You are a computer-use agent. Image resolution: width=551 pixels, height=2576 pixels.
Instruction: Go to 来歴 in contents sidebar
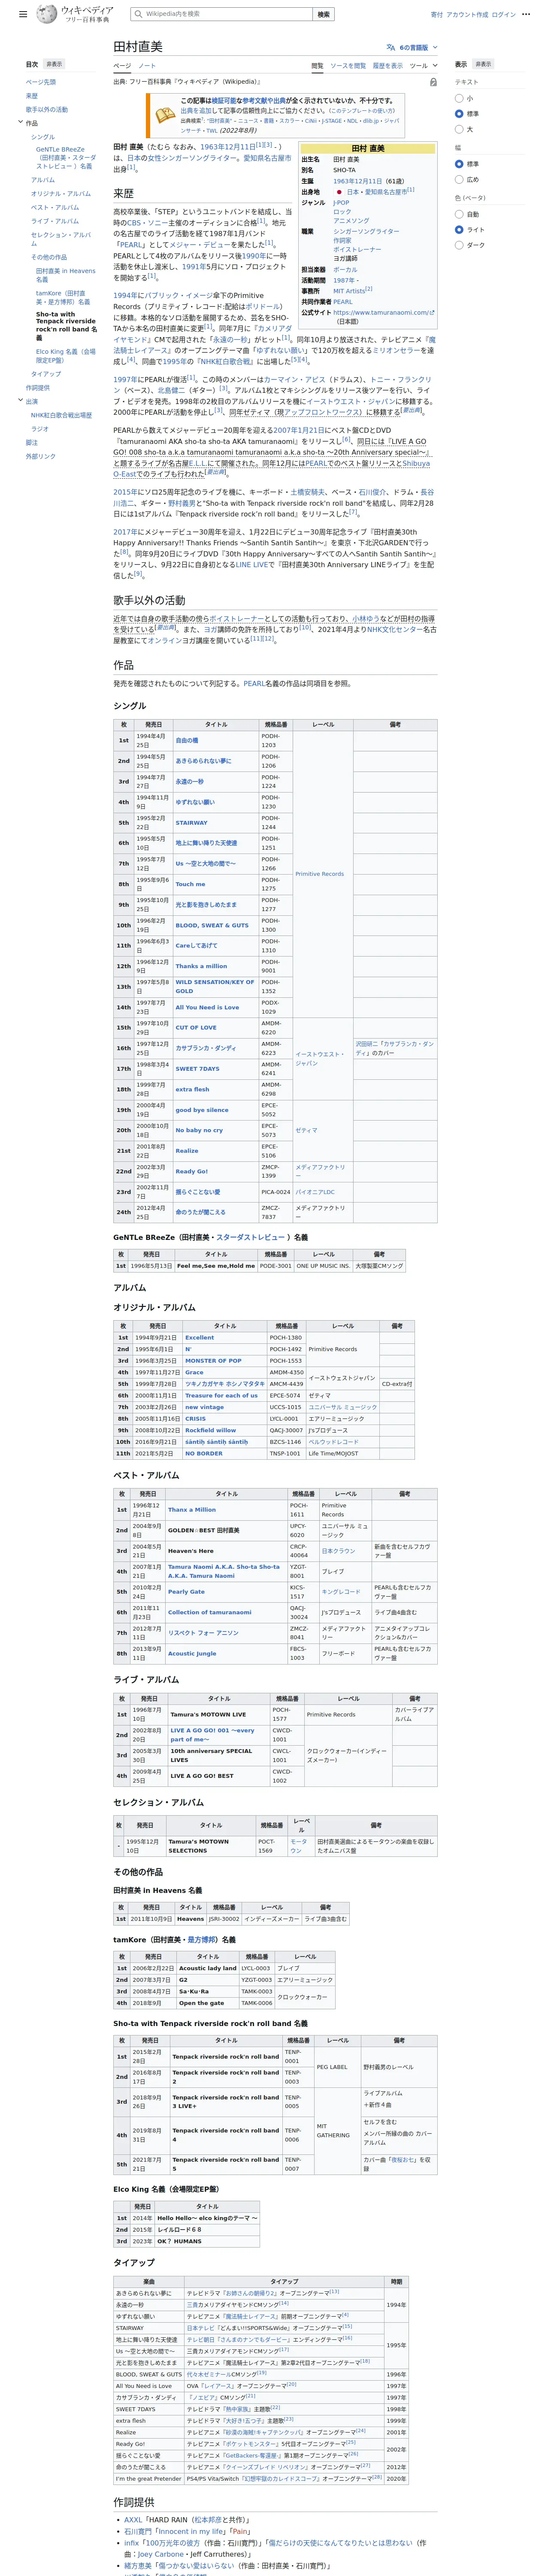point(32,96)
